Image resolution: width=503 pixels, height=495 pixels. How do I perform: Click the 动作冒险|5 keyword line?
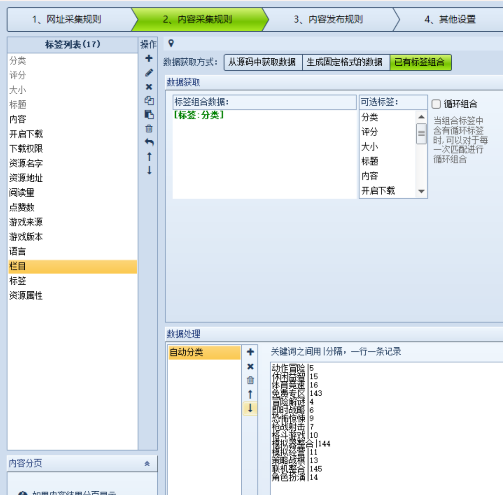pyautogui.click(x=293, y=368)
